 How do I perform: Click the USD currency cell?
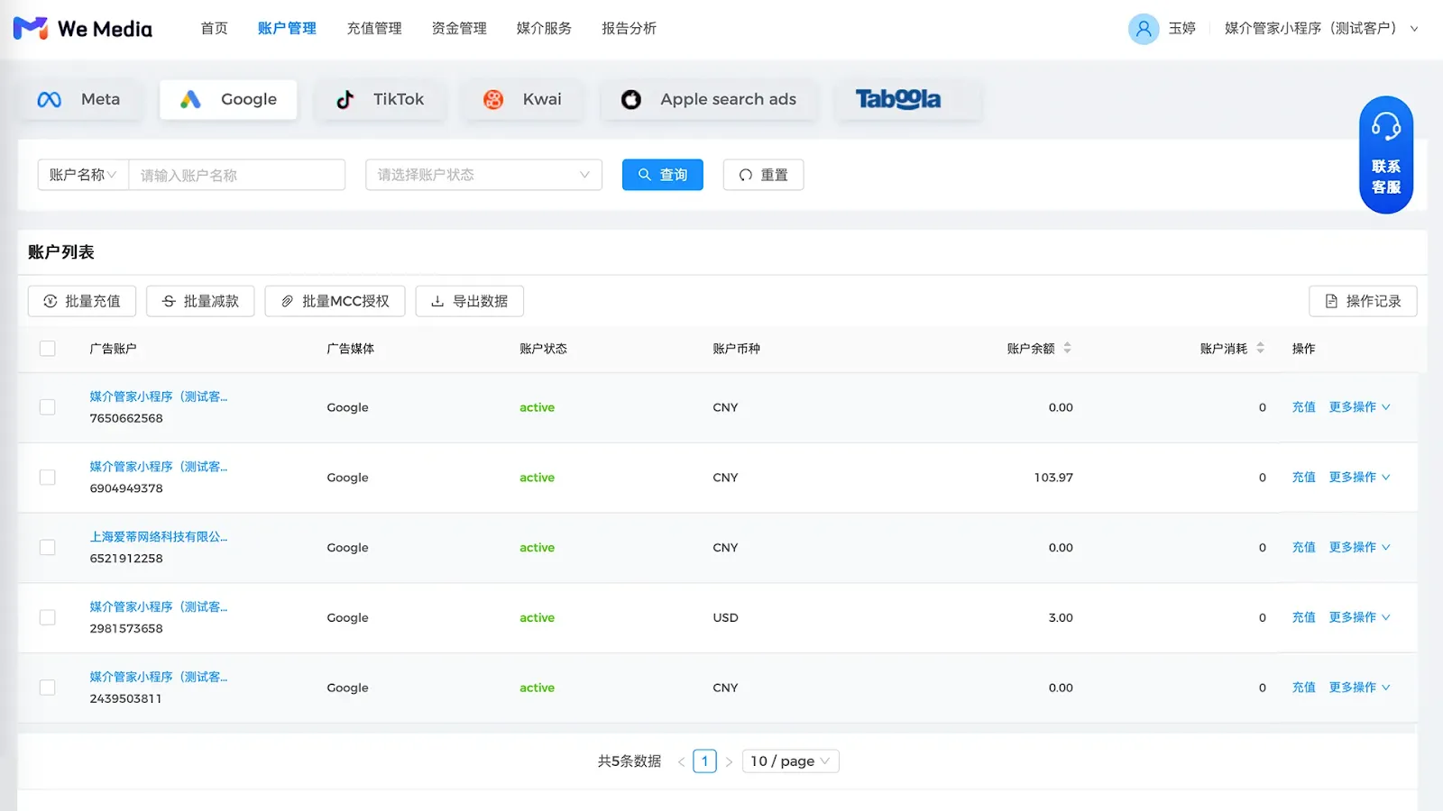(x=725, y=617)
